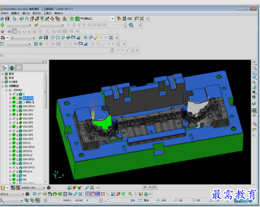This screenshot has height=207, width=260.
Task: Click the pencil edit icon in tool toolbar
Action: click(87, 188)
